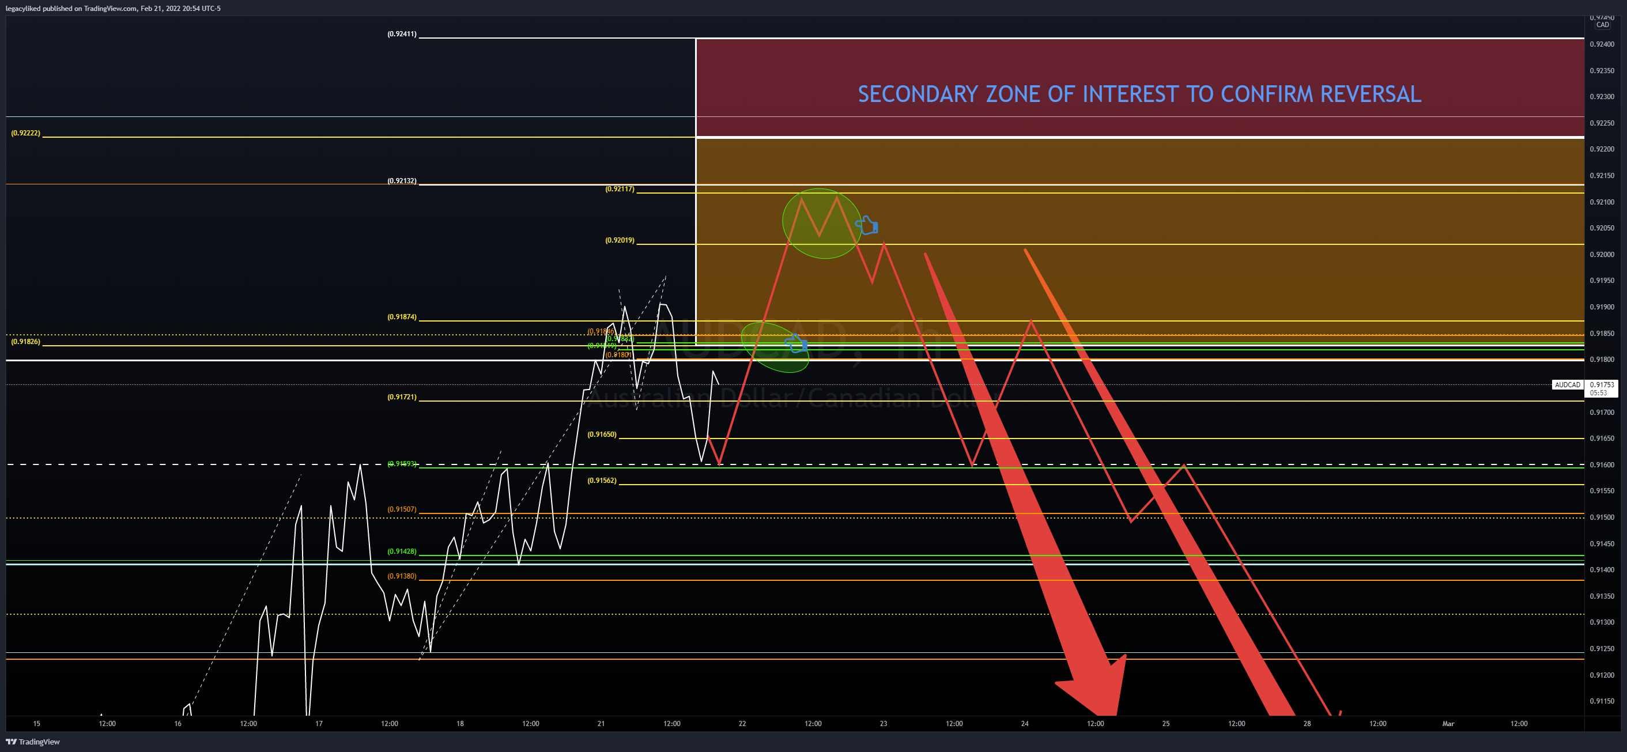The width and height of the screenshot is (1627, 752).
Task: Click the countdown timer 05:53 under the price
Action: [x=1599, y=393]
